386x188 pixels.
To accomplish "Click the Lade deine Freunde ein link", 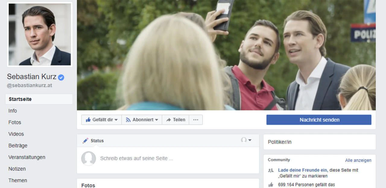I will pos(302,170).
